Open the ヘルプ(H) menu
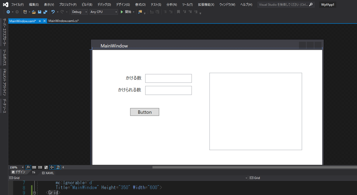 [246, 5]
